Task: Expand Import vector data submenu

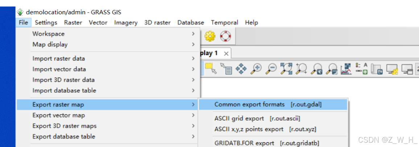Action: point(108,69)
